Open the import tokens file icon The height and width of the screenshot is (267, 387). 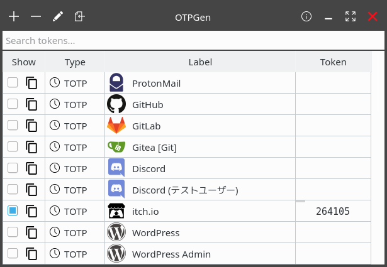[80, 17]
